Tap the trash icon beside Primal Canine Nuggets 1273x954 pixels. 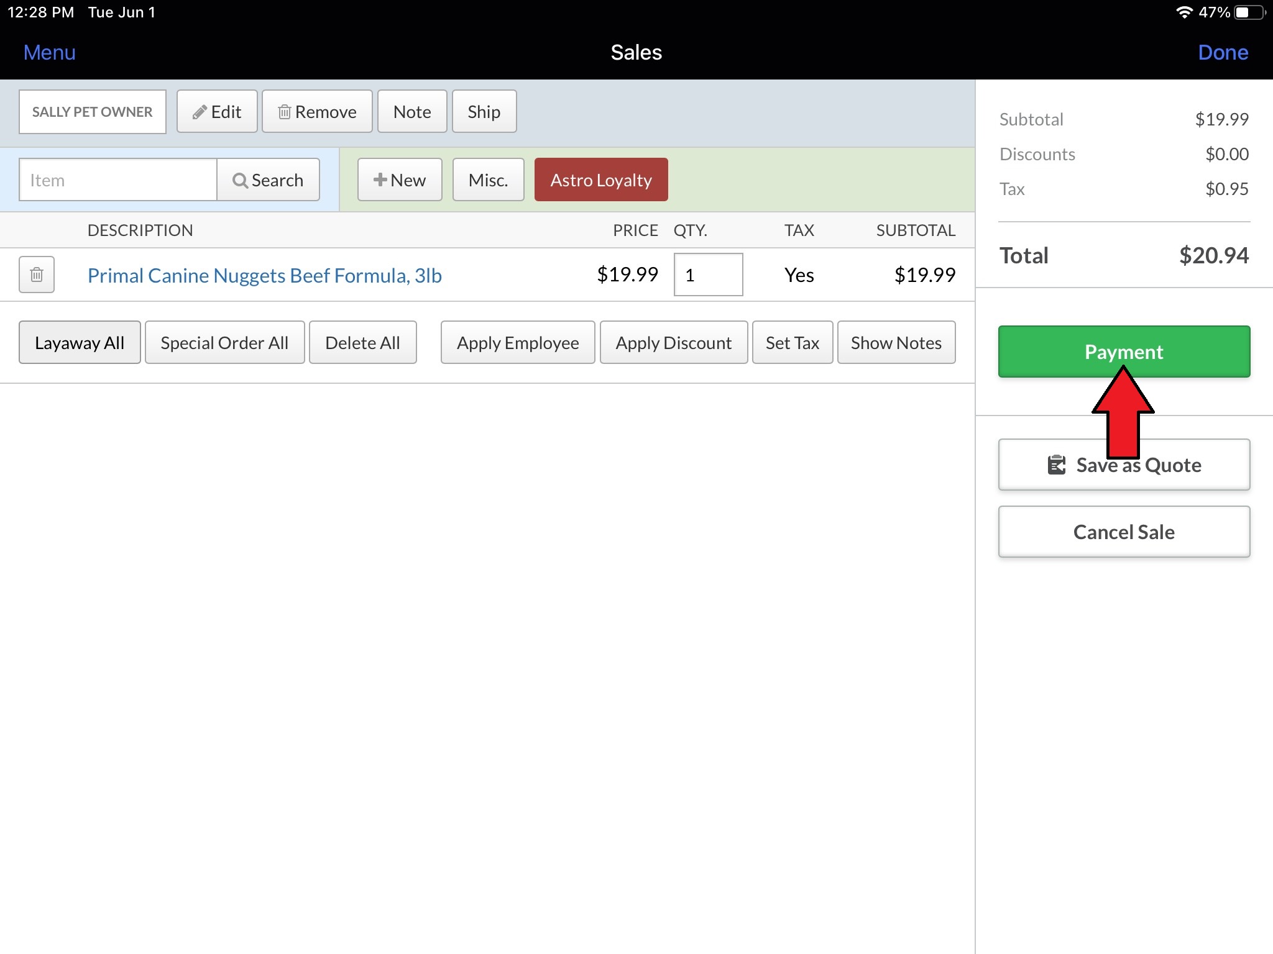[37, 275]
